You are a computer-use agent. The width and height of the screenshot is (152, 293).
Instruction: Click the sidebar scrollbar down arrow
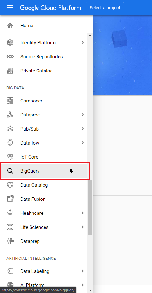[90, 290]
